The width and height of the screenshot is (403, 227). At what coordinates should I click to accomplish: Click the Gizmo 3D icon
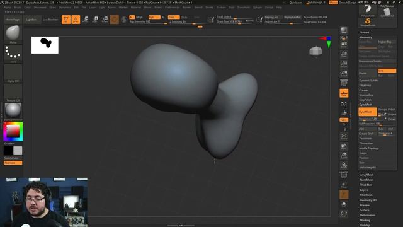115,20
